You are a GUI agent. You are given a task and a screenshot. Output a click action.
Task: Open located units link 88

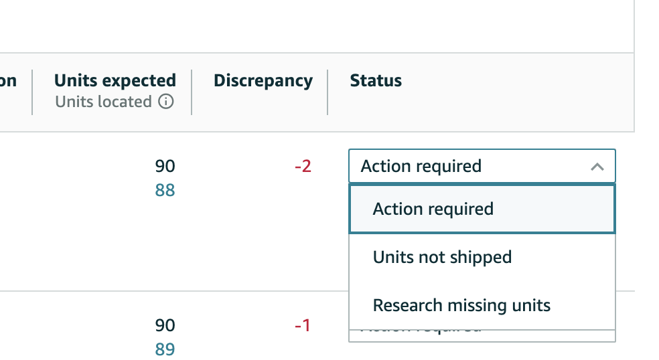point(165,190)
